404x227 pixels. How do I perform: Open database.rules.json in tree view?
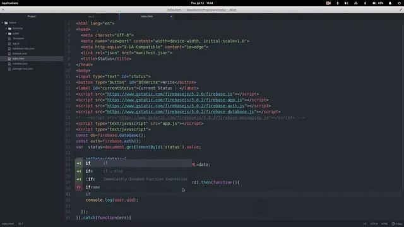click(23, 49)
